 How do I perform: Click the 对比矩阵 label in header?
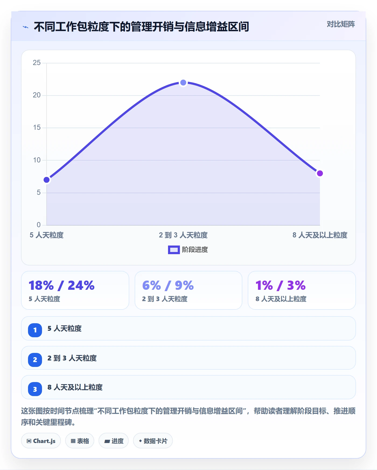point(341,24)
